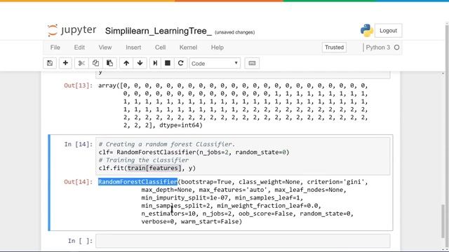Click the 'clf.fit(train[features], y)' code line
This screenshot has height=252, width=449.
coord(147,168)
